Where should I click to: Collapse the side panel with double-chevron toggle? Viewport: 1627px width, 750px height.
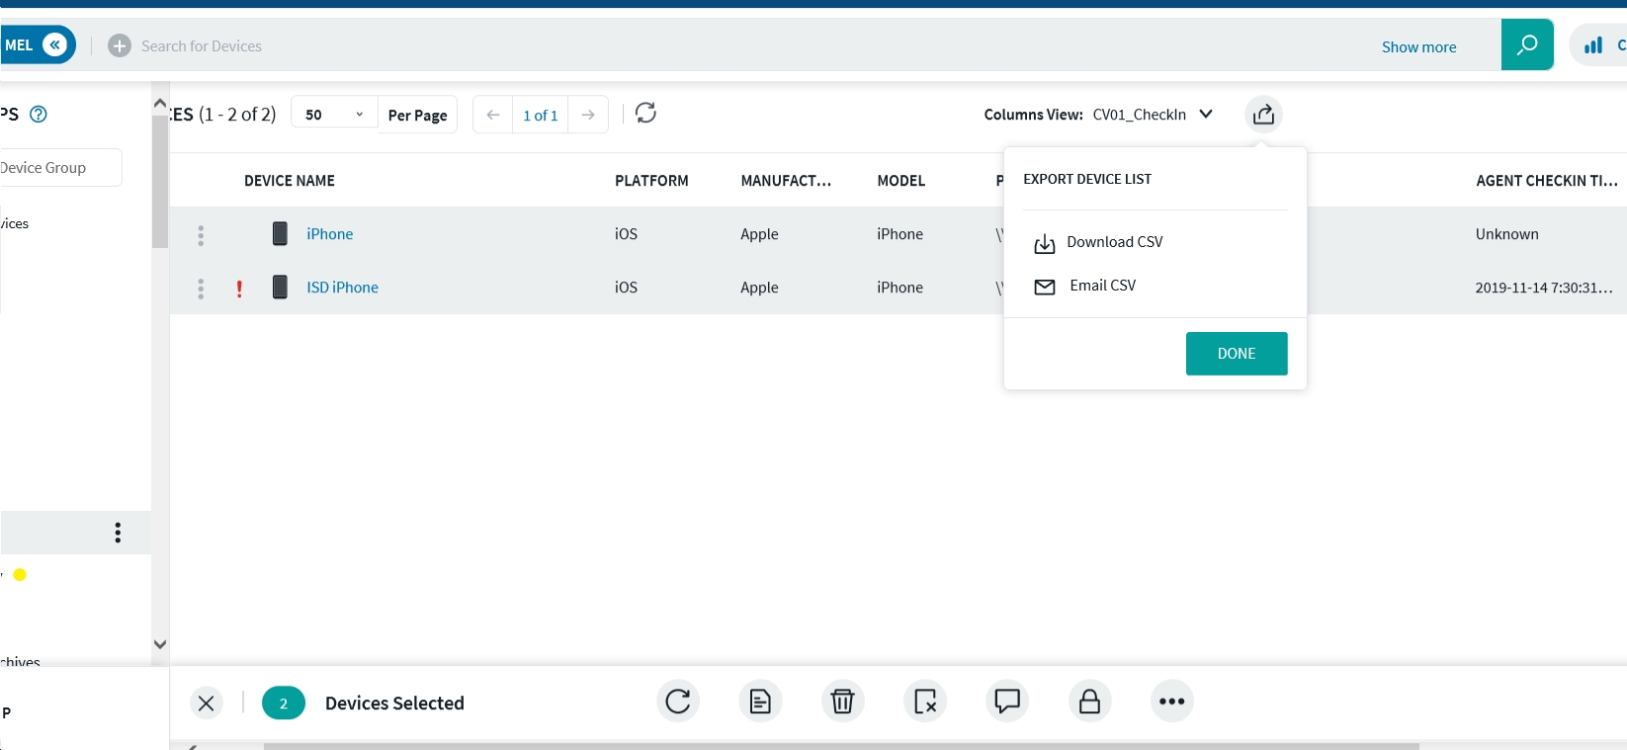point(56,44)
